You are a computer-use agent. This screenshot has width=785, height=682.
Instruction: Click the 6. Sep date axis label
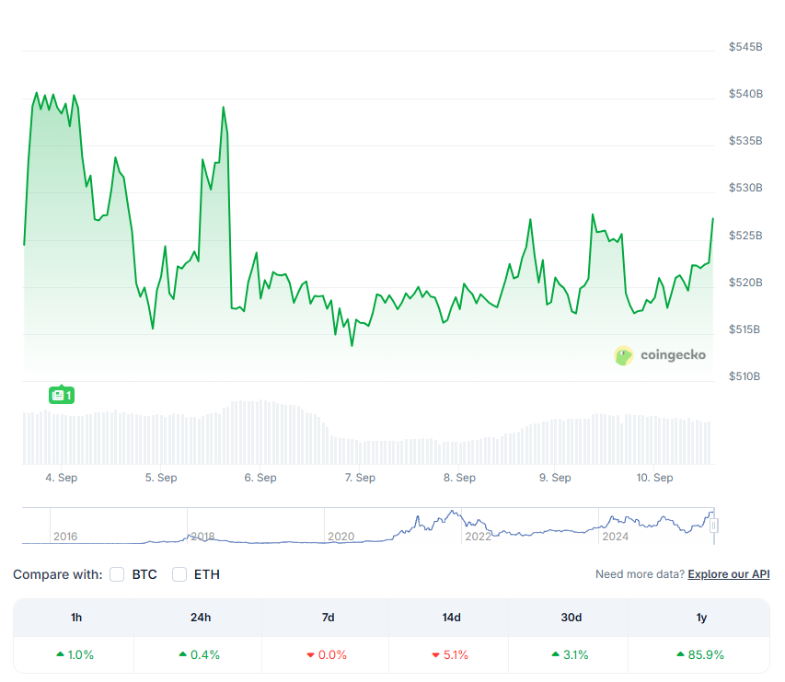[260, 478]
